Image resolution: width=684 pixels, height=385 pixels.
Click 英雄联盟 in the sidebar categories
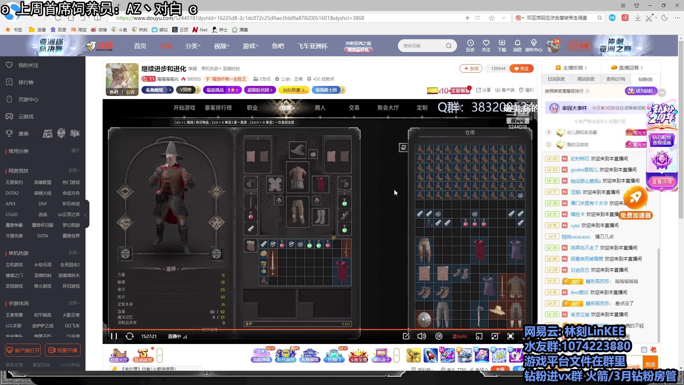click(x=43, y=182)
